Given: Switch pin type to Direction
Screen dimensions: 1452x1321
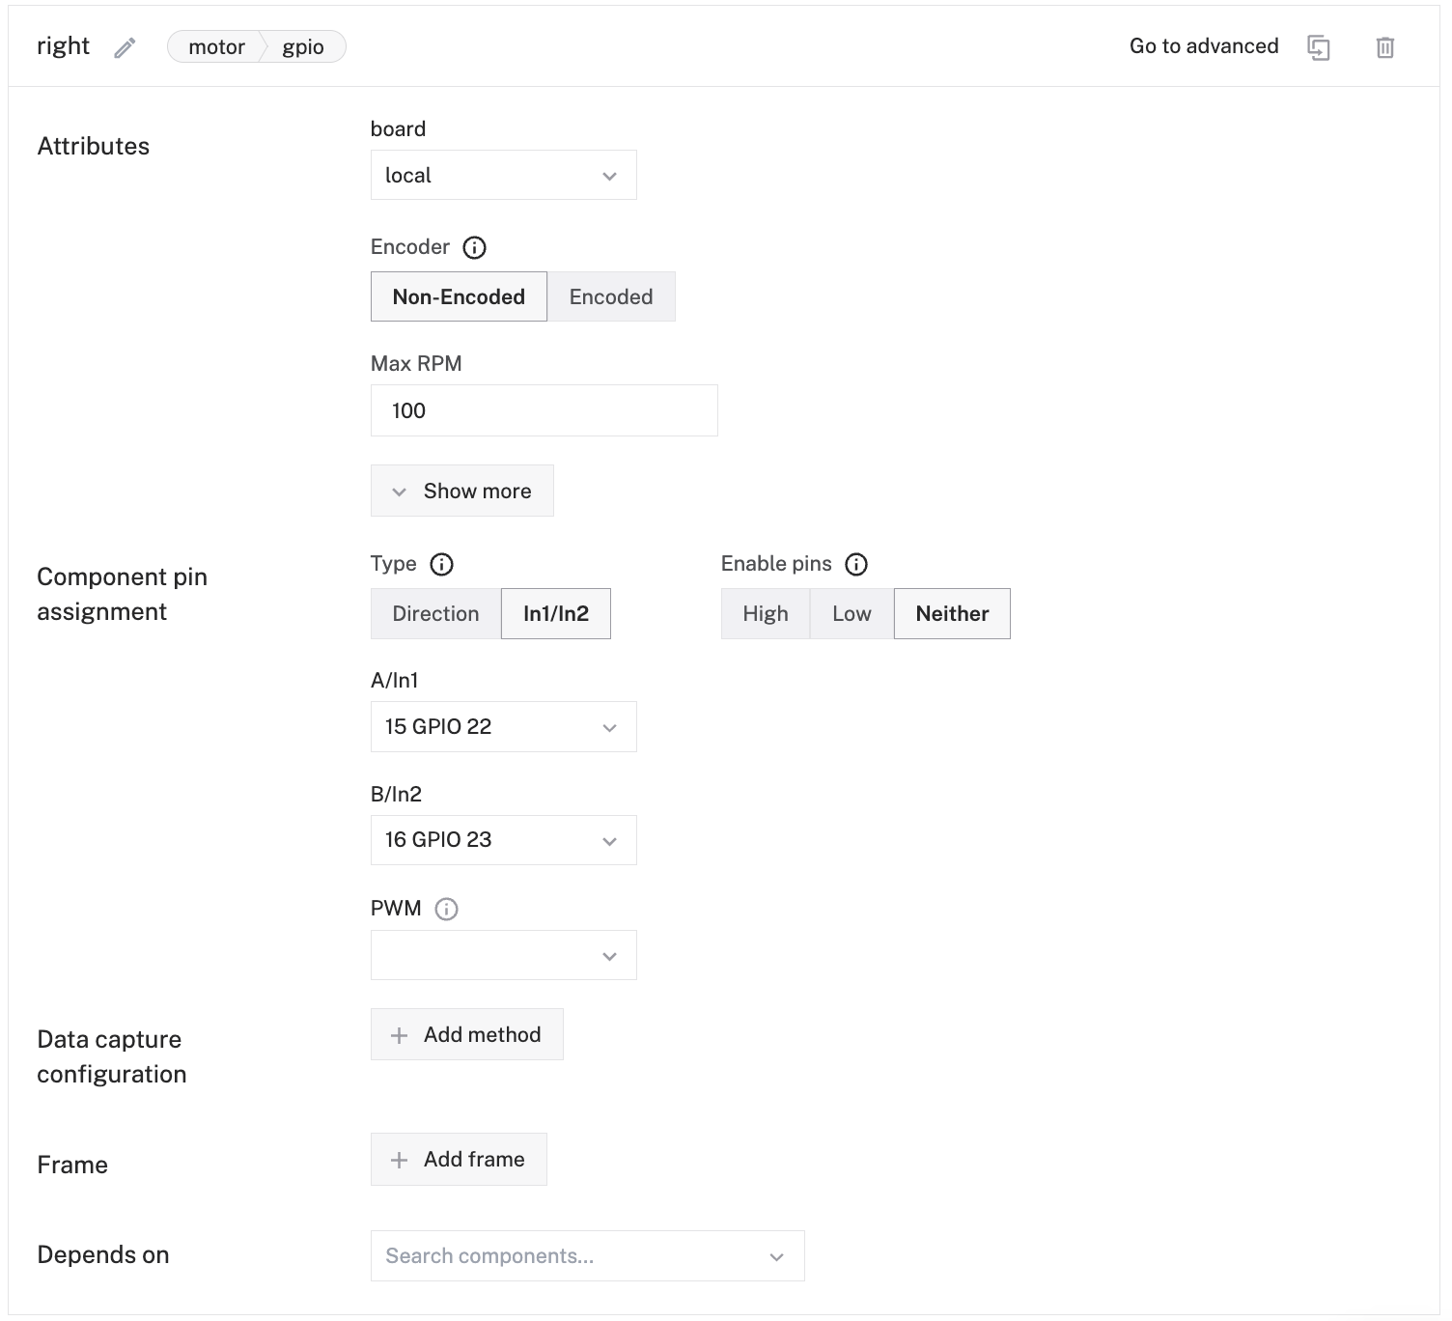Looking at the screenshot, I should (435, 614).
